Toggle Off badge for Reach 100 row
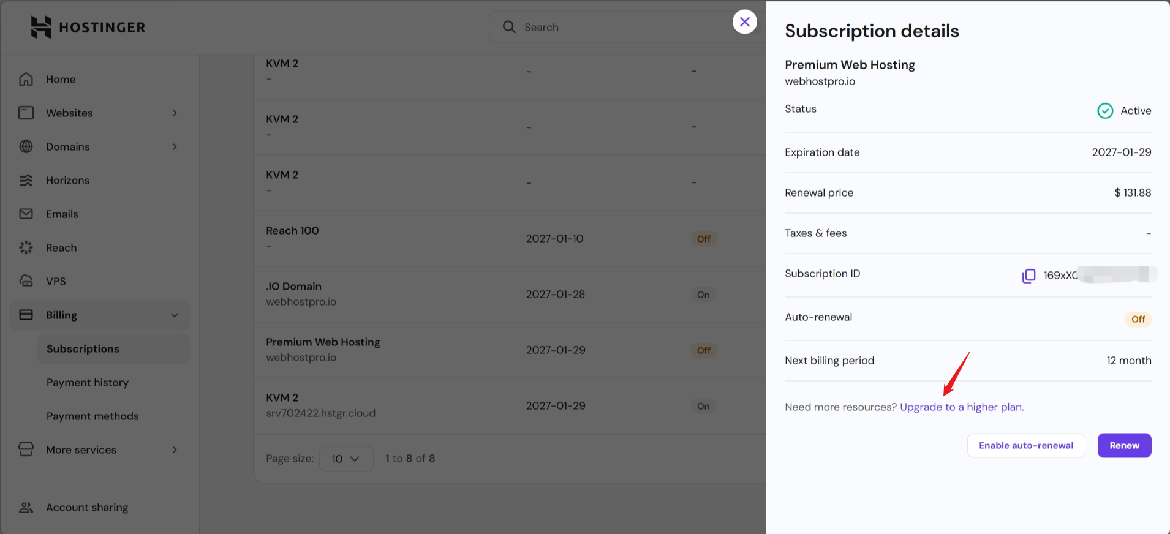Image resolution: width=1170 pixels, height=534 pixels. coord(704,239)
